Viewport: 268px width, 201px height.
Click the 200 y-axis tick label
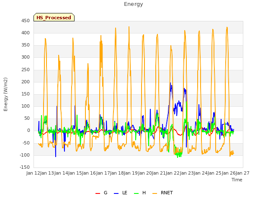coord(26,82)
